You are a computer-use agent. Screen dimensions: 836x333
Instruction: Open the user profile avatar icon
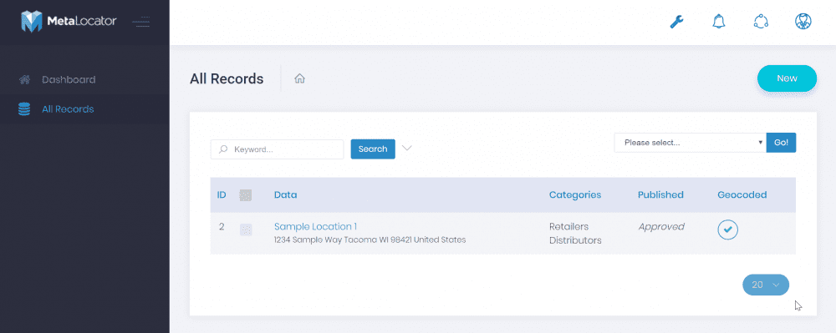803,22
